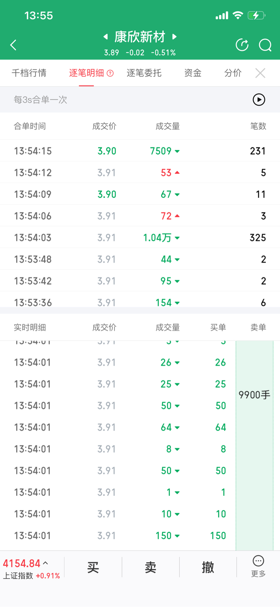Switch to previous stock arrow
280x607 pixels.
(106, 37)
